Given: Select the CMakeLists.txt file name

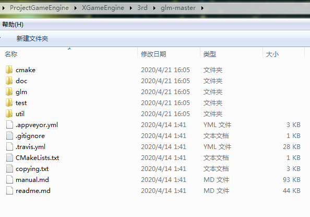Looking at the screenshot, I should (38, 158).
